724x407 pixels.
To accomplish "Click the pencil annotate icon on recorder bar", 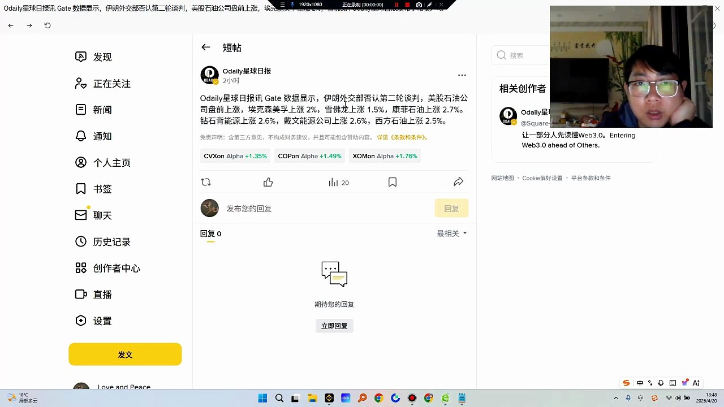I will point(430,5).
